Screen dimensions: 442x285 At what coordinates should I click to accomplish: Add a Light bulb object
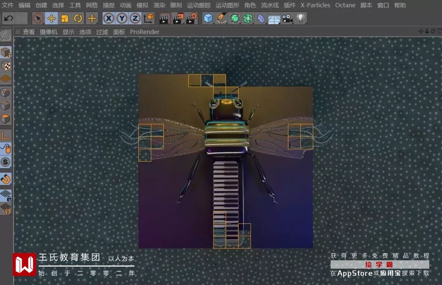[x=301, y=19]
